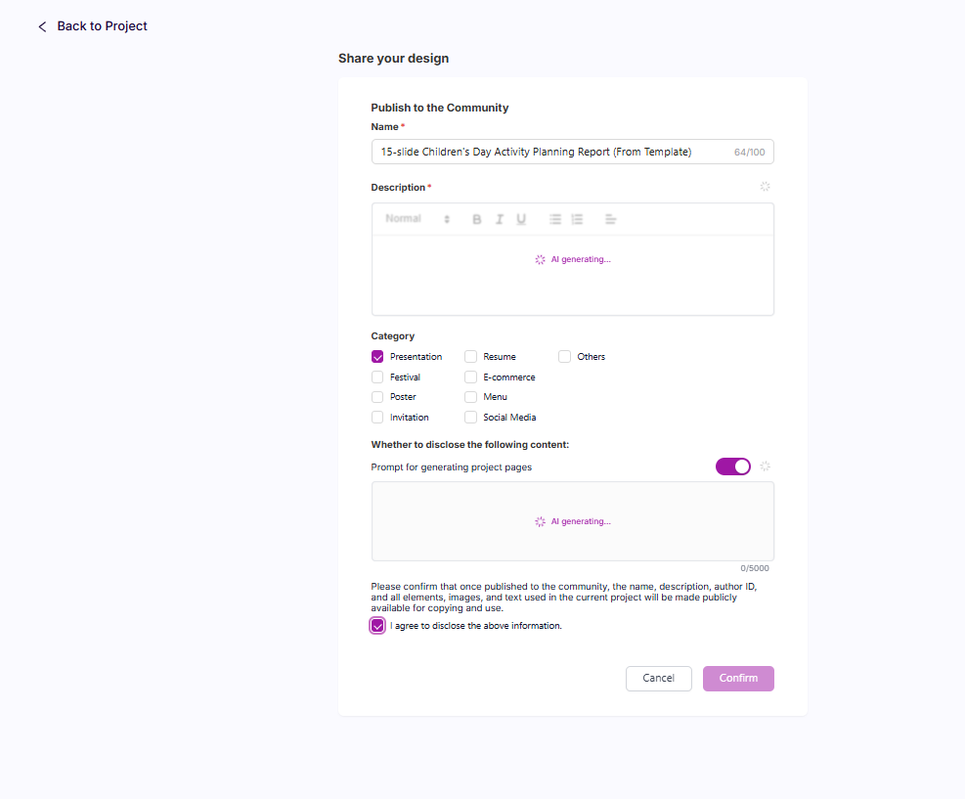Open the Normal text style dropdown
The height and width of the screenshot is (799, 965).
(x=417, y=219)
